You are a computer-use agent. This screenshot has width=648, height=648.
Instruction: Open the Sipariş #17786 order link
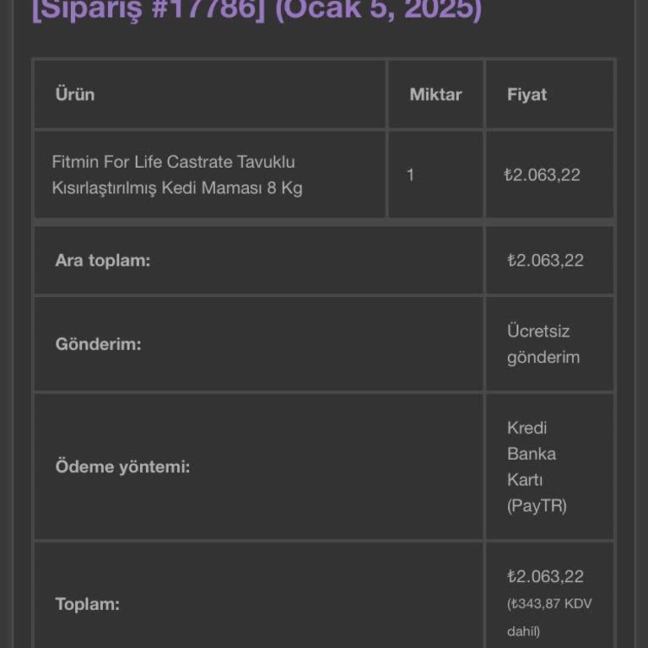tap(148, 10)
